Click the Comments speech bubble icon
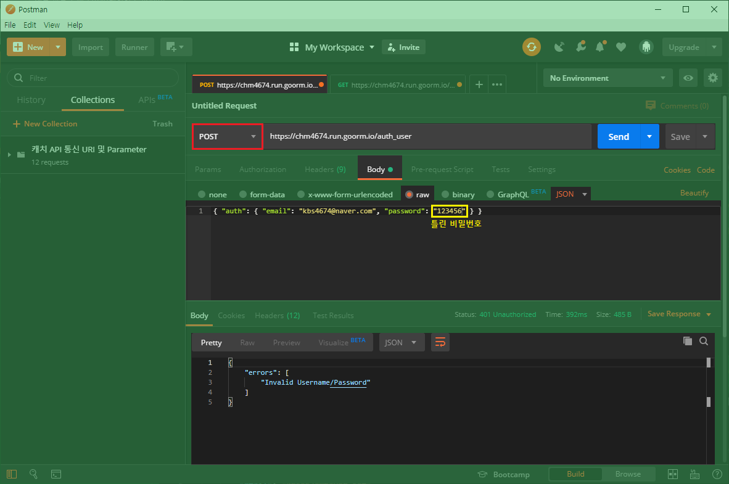Screen dimensions: 729x484 [651, 105]
